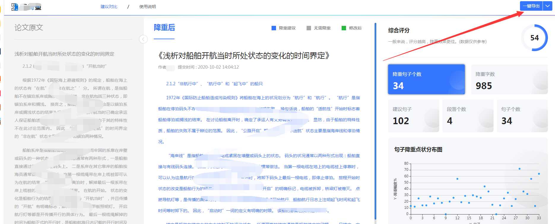Screen dimensions: 555x224
Task: Click the 句子个数 card showing 34
Action: 522,116
